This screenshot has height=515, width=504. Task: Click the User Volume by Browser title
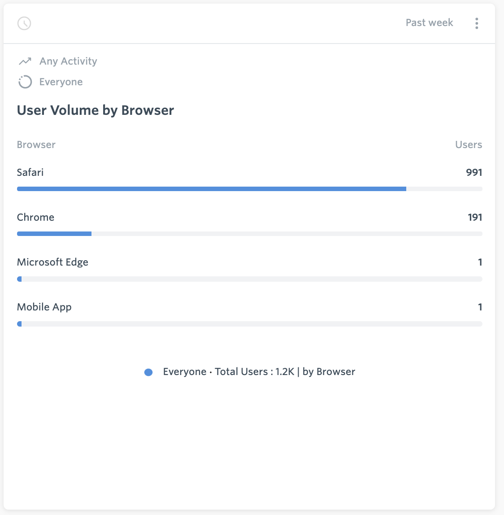96,110
